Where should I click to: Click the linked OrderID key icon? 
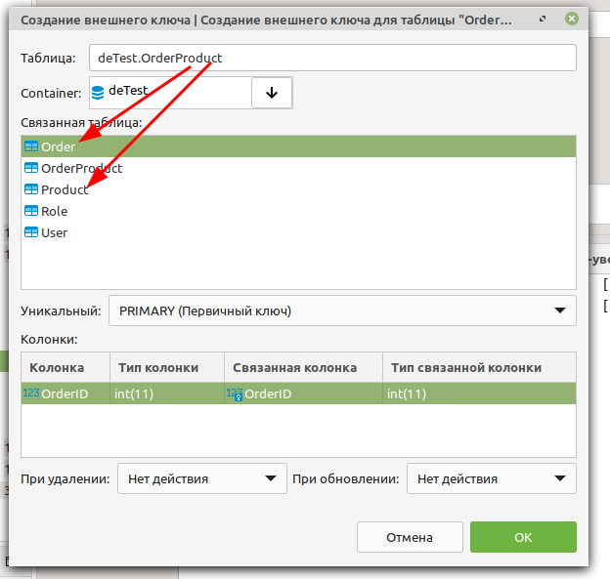tap(235, 393)
